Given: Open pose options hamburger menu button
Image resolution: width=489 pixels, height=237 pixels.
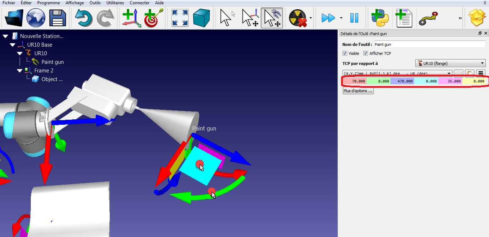Looking at the screenshot, I should pos(481,73).
